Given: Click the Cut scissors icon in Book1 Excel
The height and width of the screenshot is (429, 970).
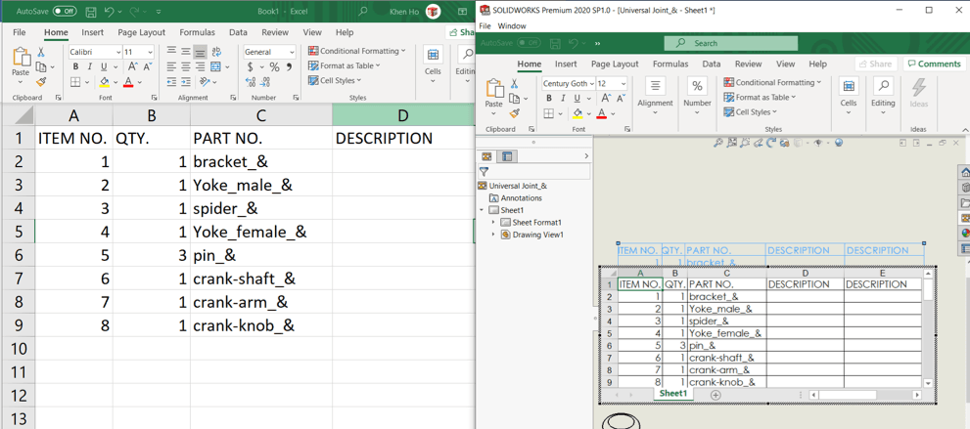Looking at the screenshot, I should tap(41, 52).
